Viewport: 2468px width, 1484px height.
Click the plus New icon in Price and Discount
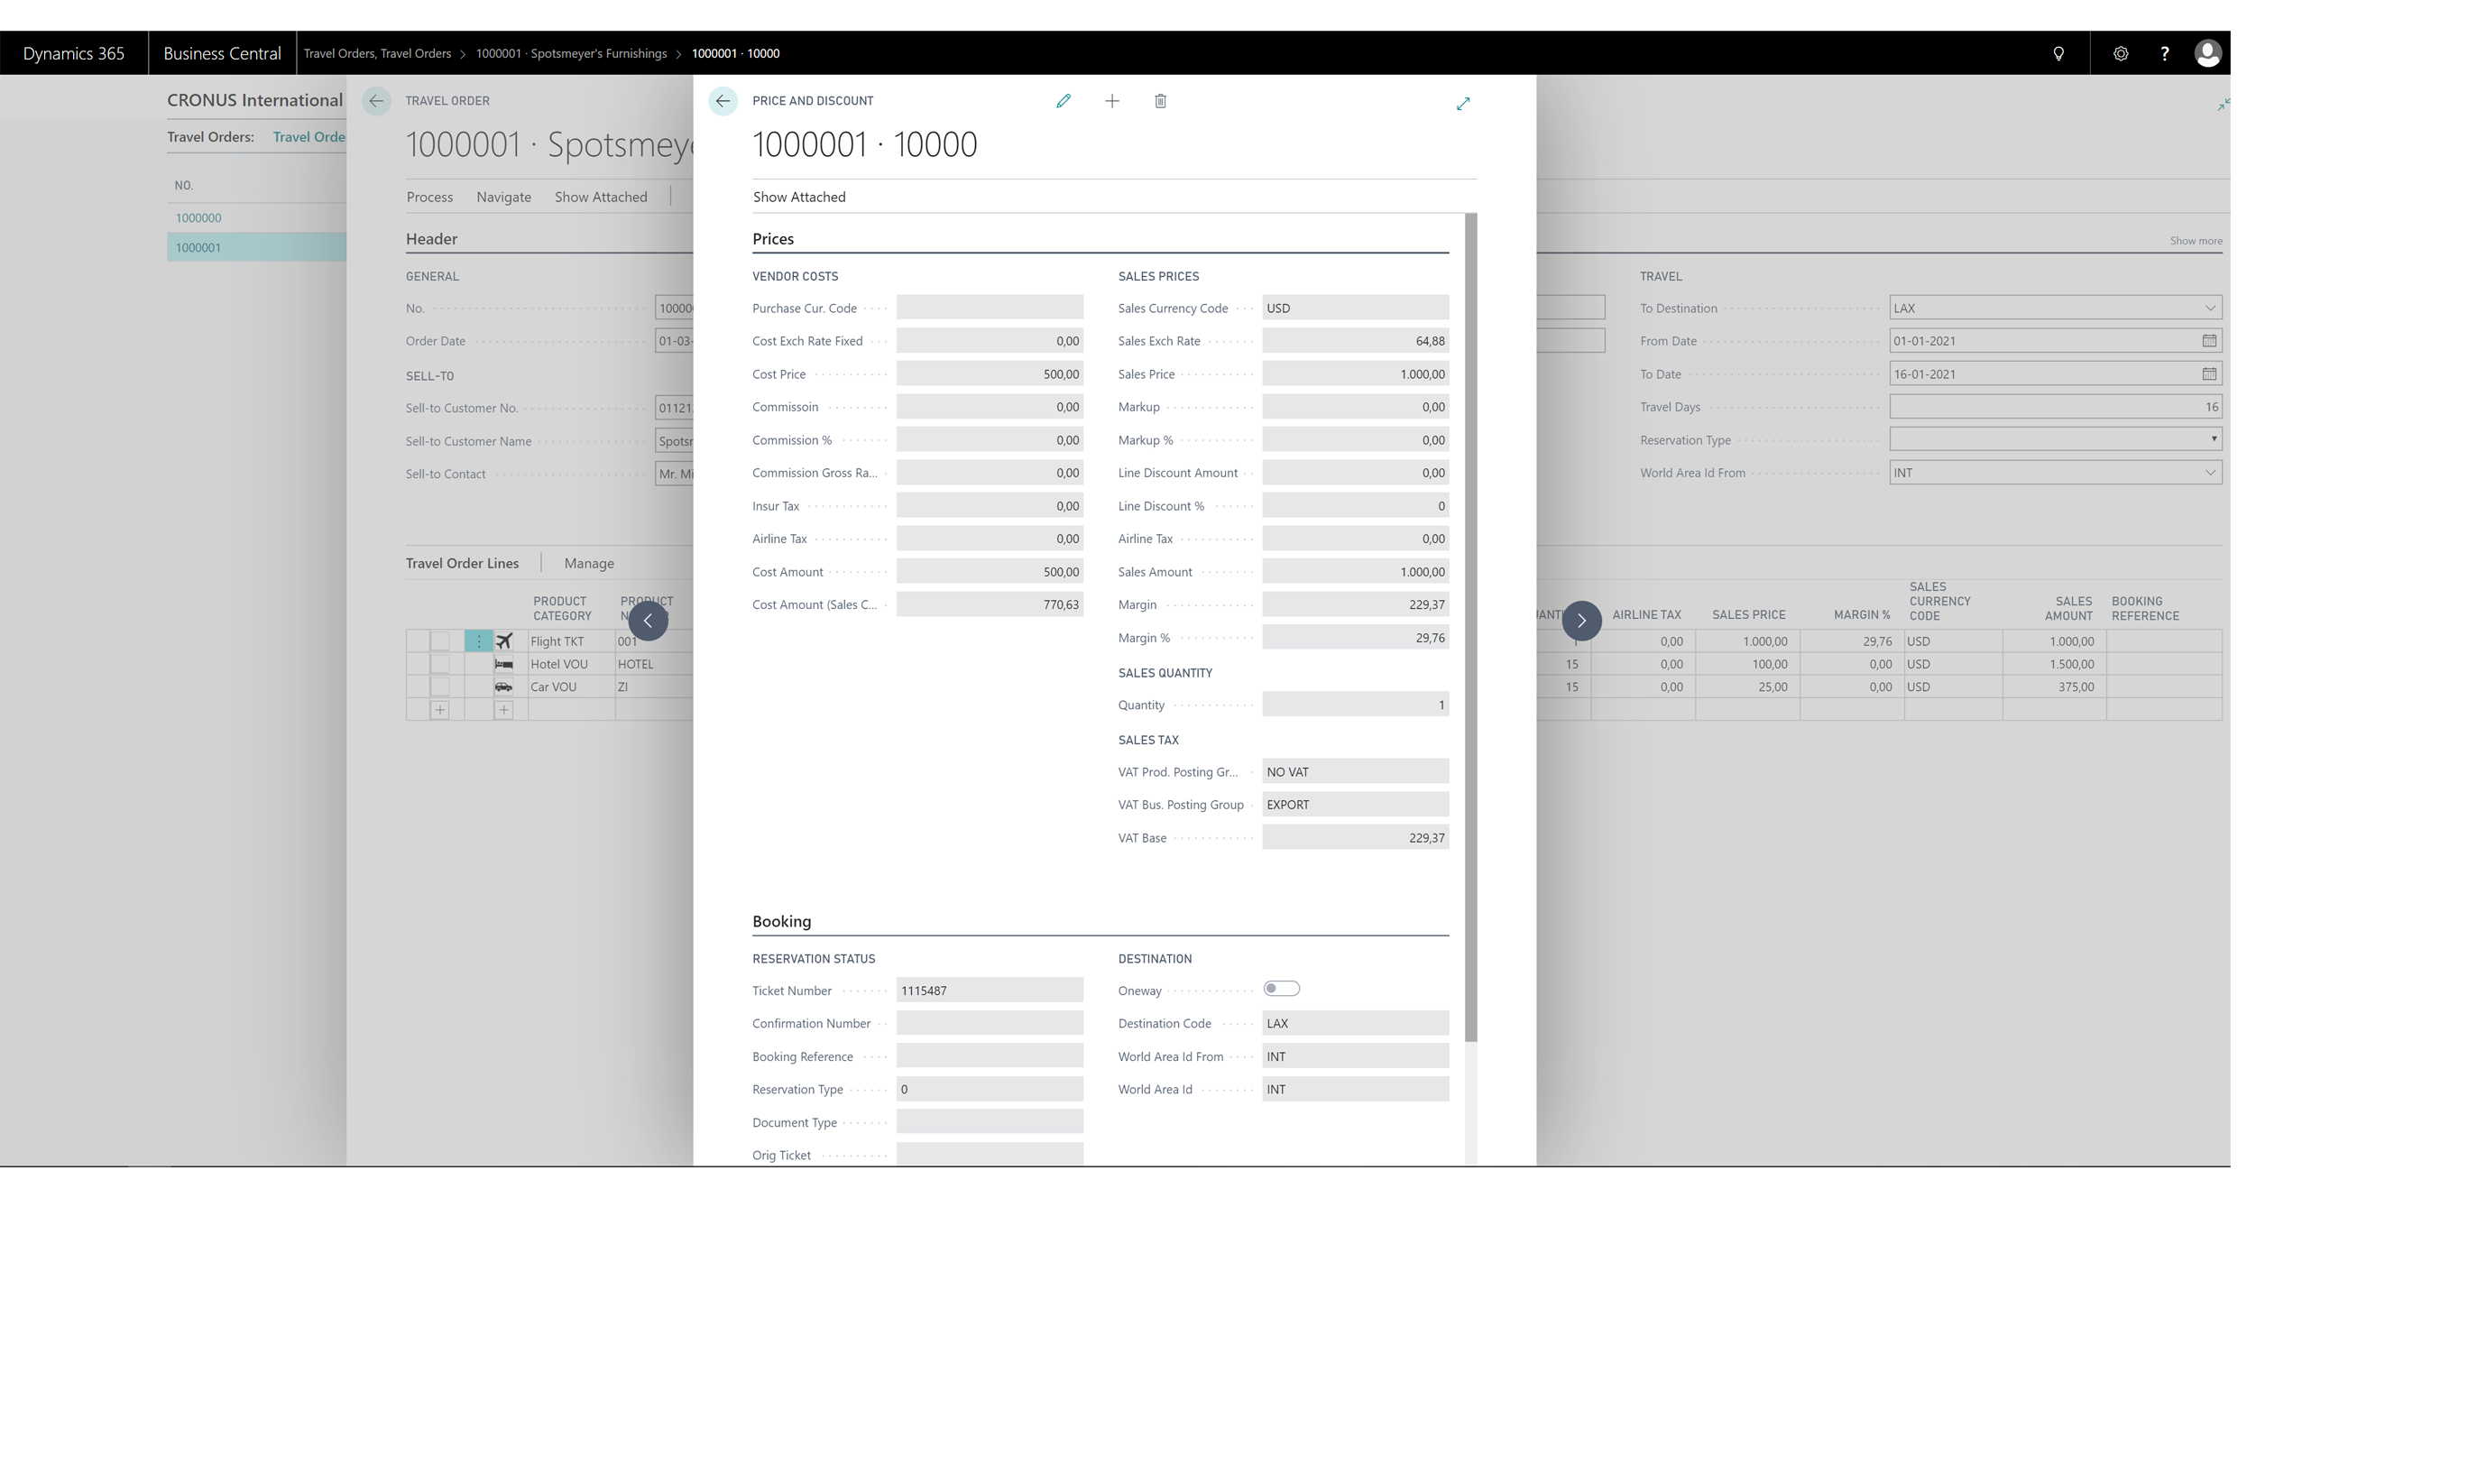pyautogui.click(x=1111, y=101)
